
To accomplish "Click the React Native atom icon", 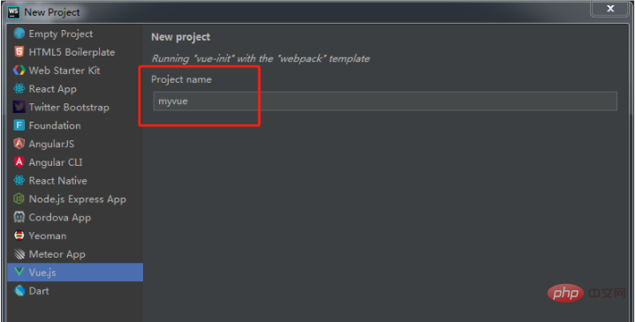I will (19, 181).
